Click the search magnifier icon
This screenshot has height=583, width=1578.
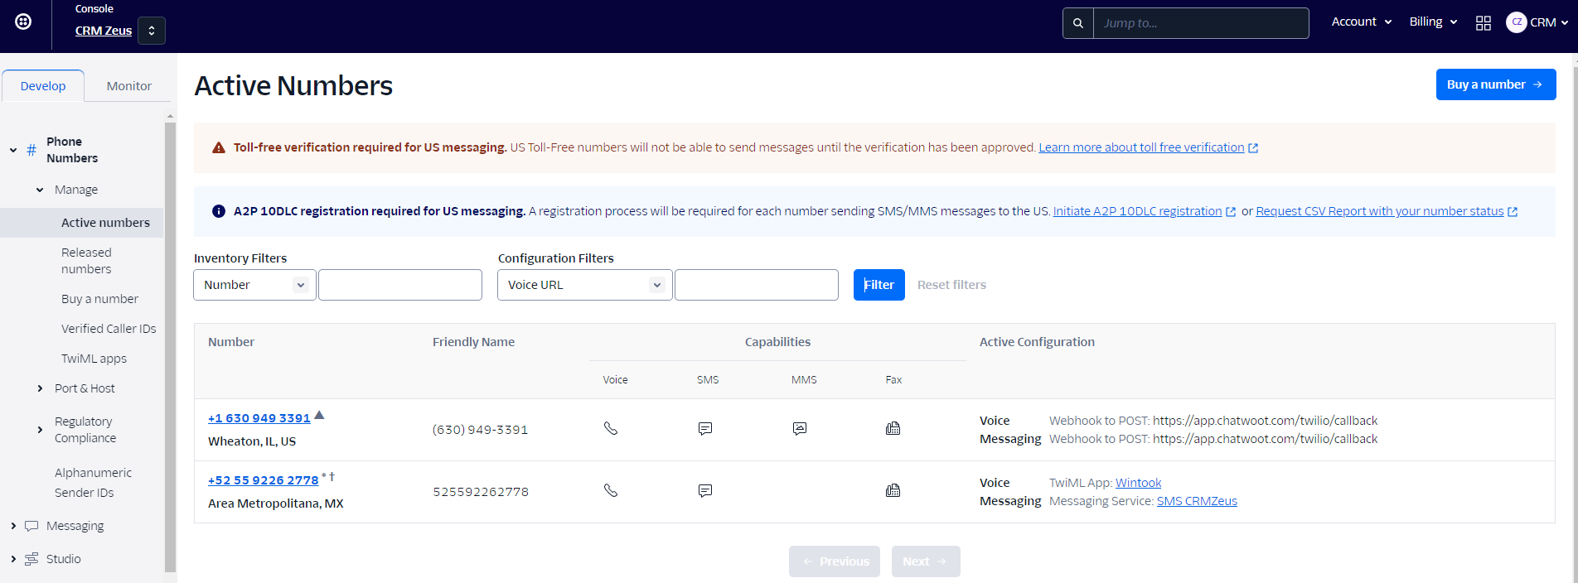click(x=1077, y=23)
